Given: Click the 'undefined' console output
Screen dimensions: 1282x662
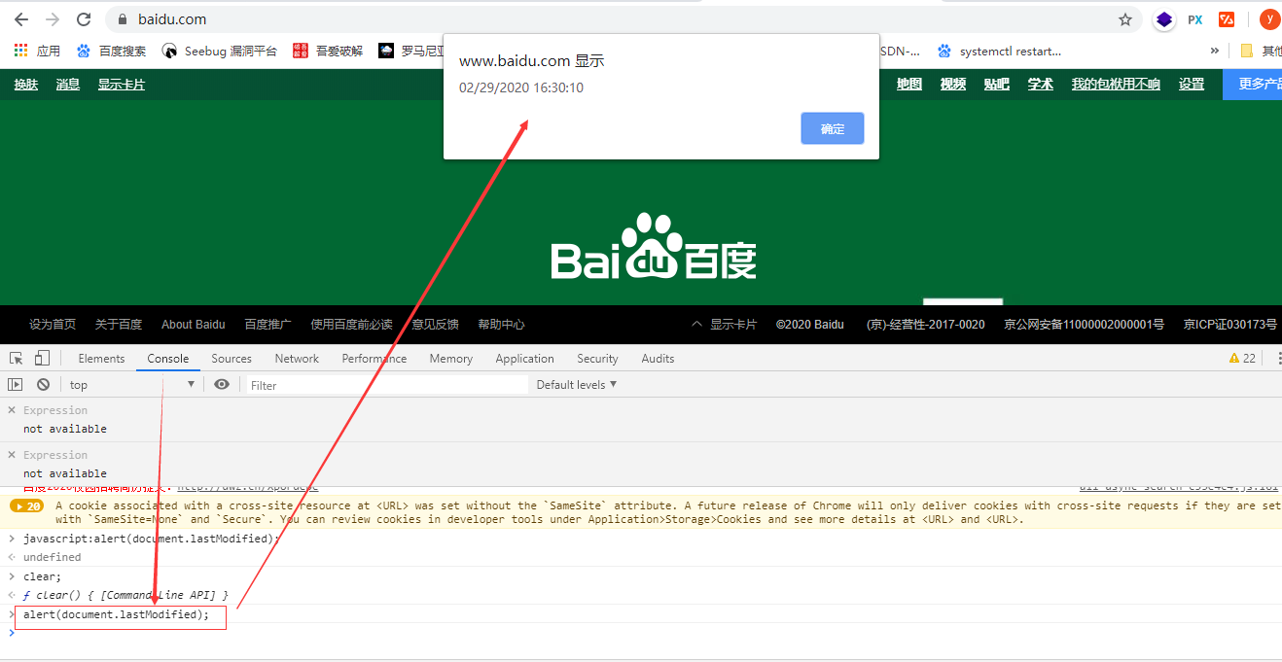Looking at the screenshot, I should pos(53,557).
